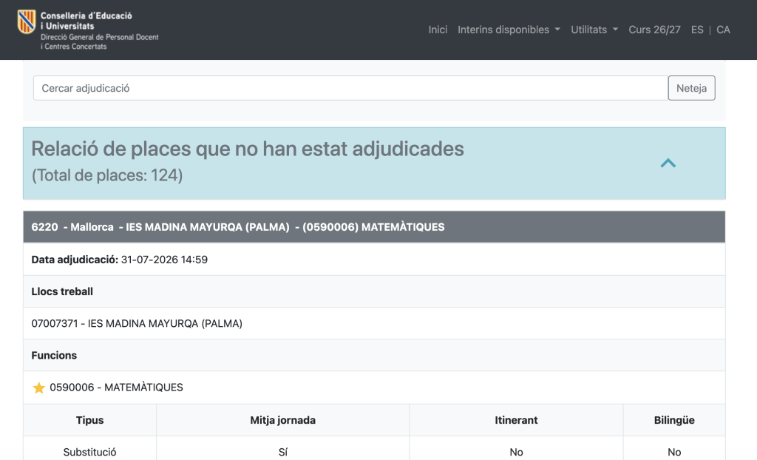Open the Interins disponibles dropdown menu
The width and height of the screenshot is (757, 460).
click(x=509, y=30)
